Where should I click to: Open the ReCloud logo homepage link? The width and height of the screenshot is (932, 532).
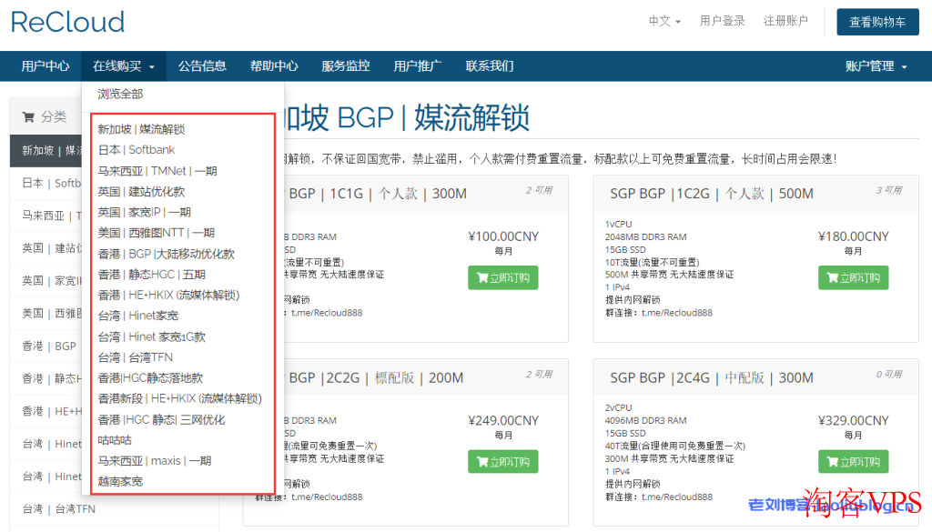pyautogui.click(x=67, y=23)
